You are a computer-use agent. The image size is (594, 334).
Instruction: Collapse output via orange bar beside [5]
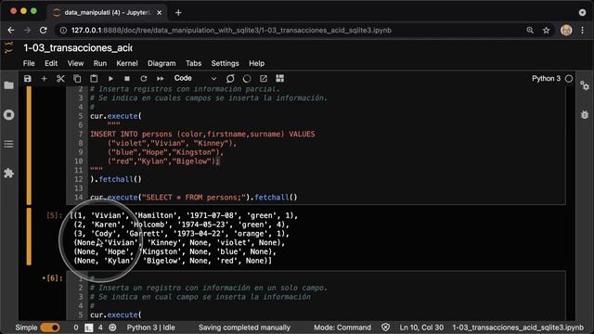pos(29,237)
